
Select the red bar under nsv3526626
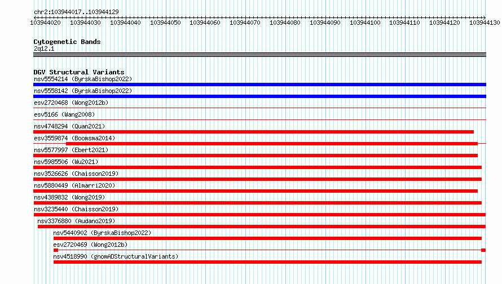[257, 179]
